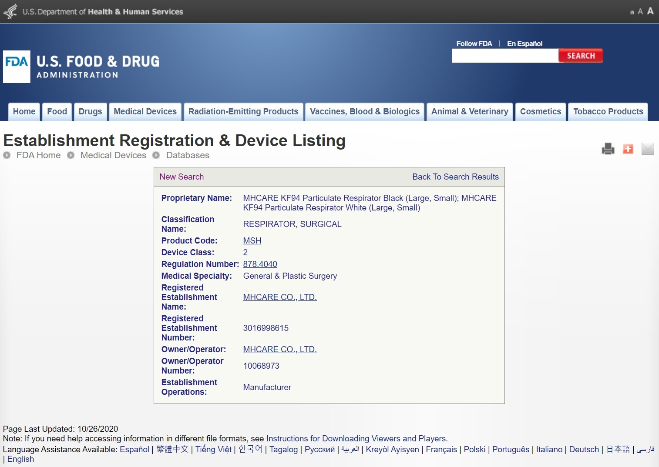The width and height of the screenshot is (659, 467).
Task: Click the Establishment Registration & Device Listing heading
Action: pos(175,140)
